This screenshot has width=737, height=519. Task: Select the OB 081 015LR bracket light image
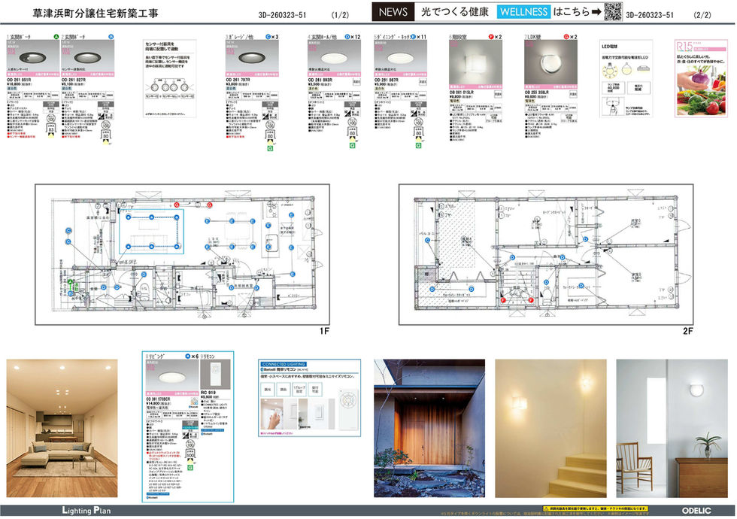(x=475, y=62)
